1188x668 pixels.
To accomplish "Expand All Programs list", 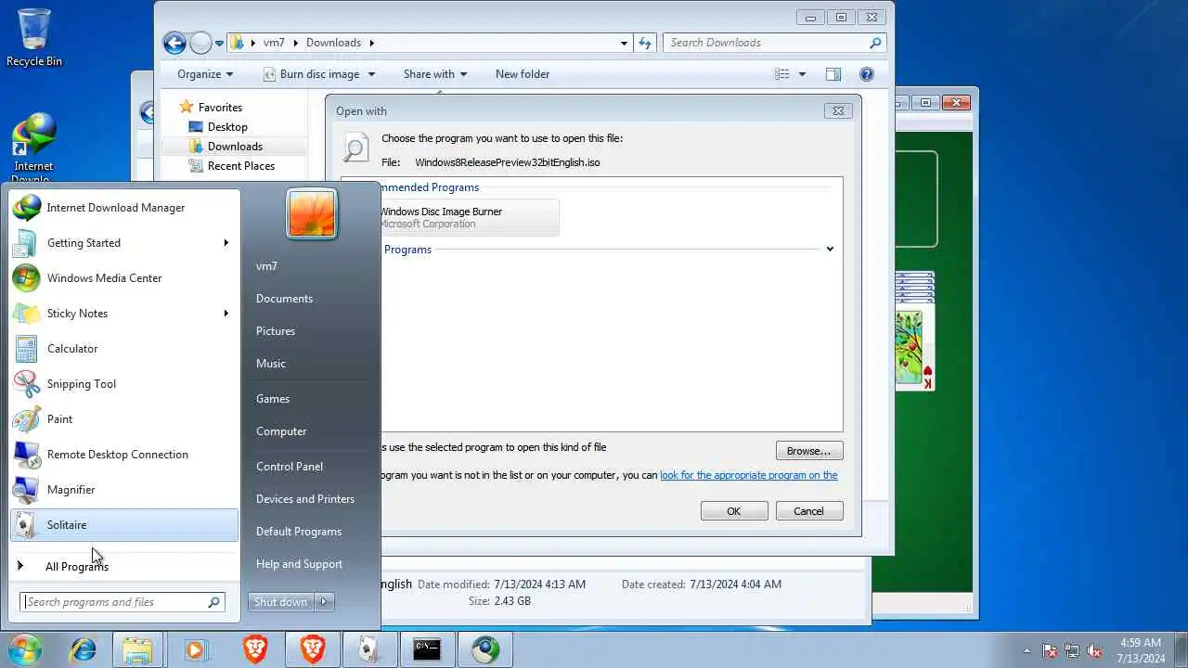I will [x=124, y=566].
